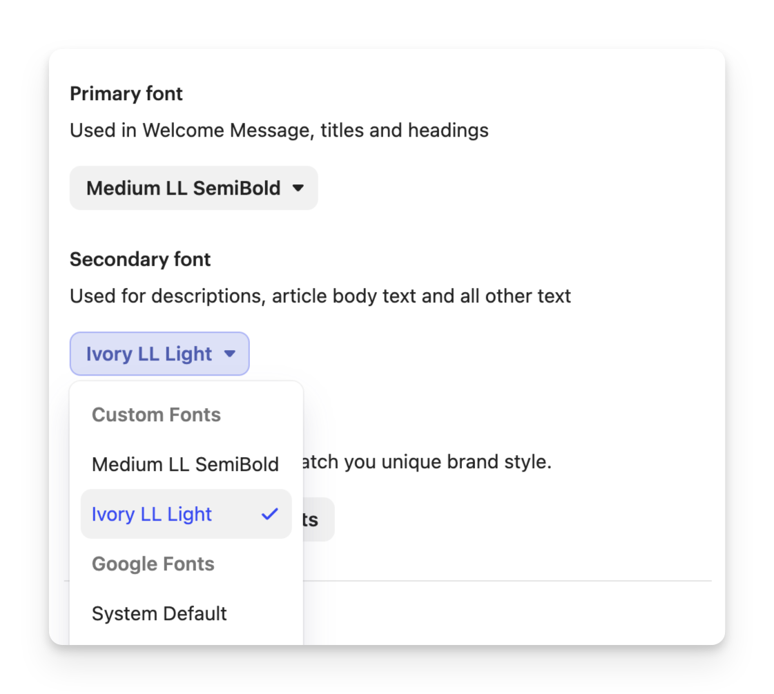
Task: Click caret arrow on Ivory LL Light button
Action: [230, 354]
